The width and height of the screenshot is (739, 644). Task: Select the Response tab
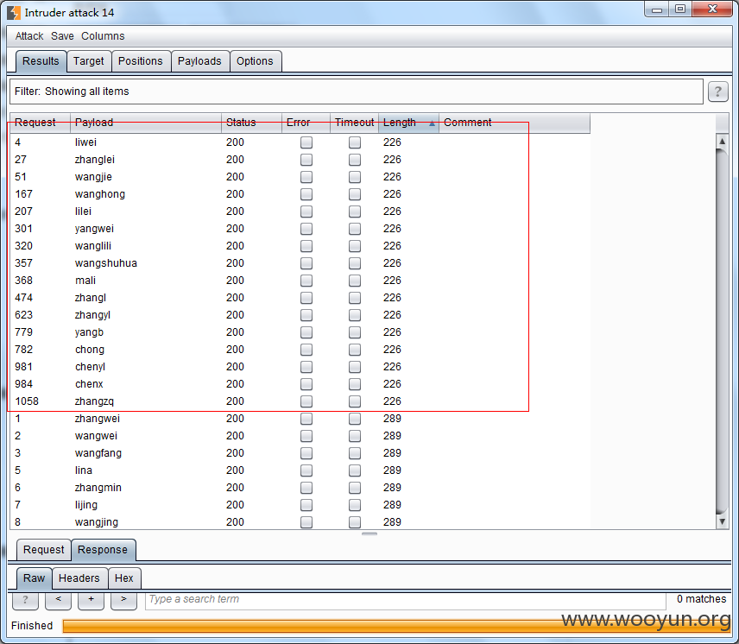click(x=103, y=550)
